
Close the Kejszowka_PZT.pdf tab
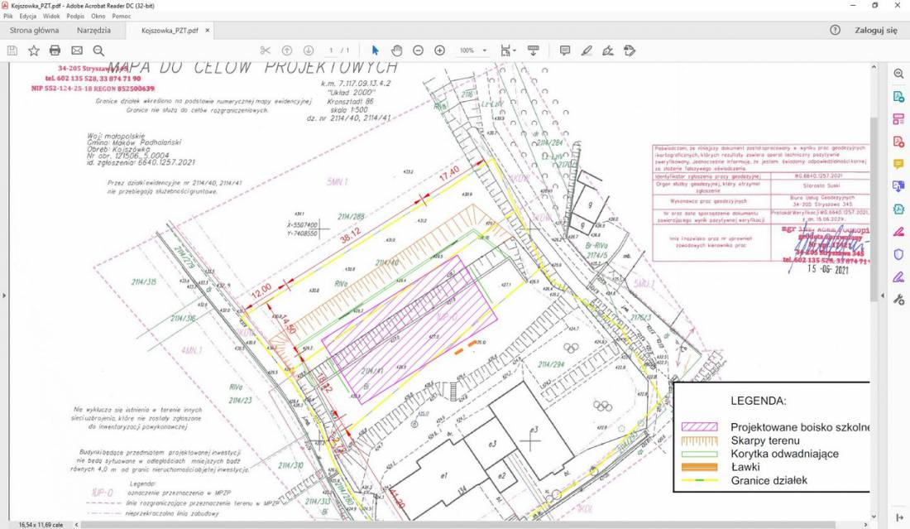point(207,30)
